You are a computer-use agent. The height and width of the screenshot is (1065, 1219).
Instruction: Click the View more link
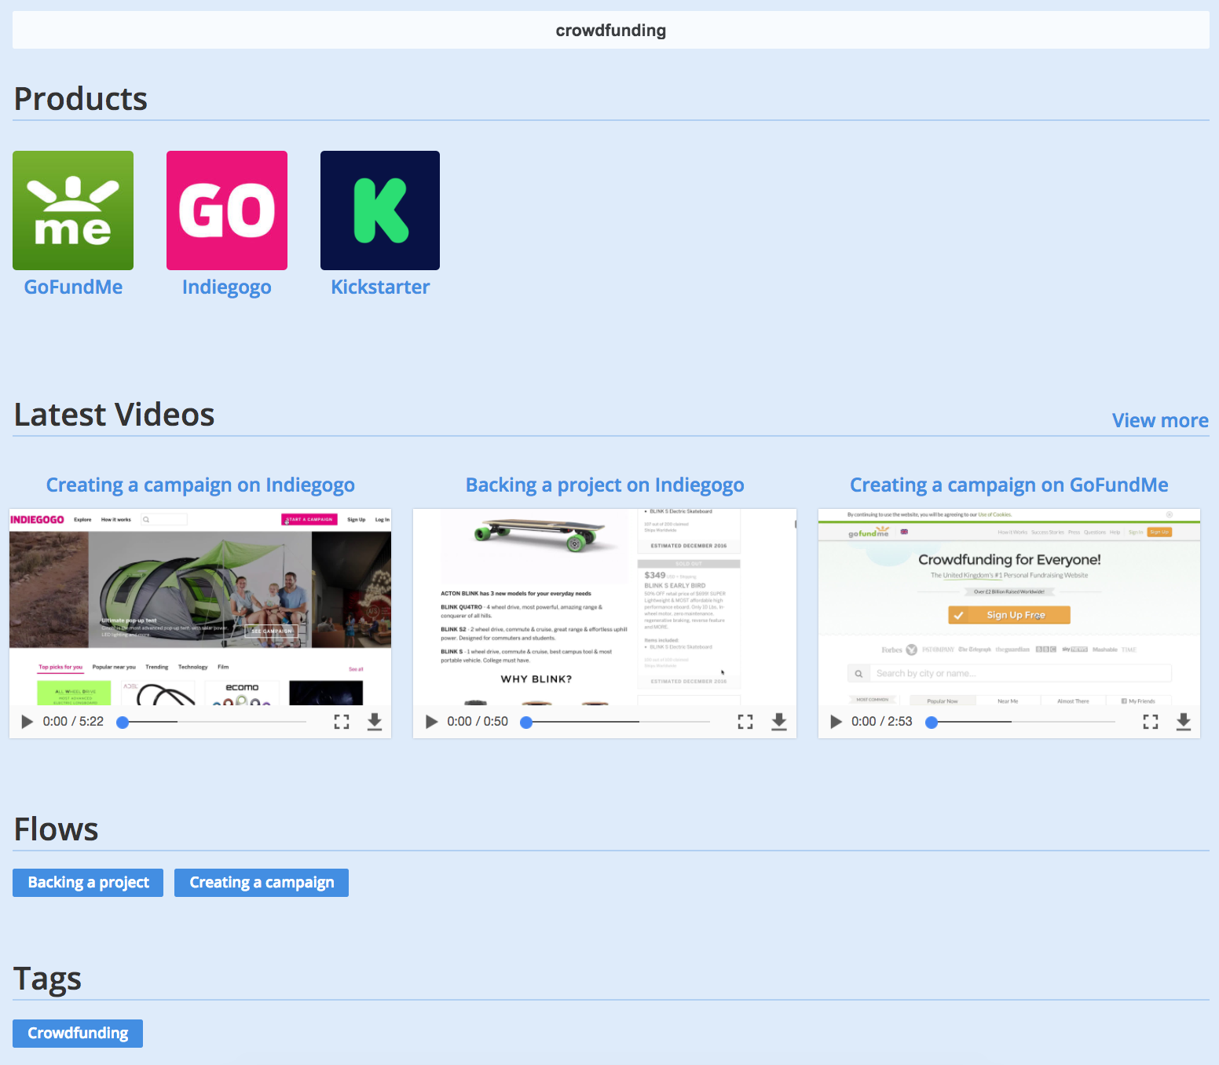[1160, 420]
